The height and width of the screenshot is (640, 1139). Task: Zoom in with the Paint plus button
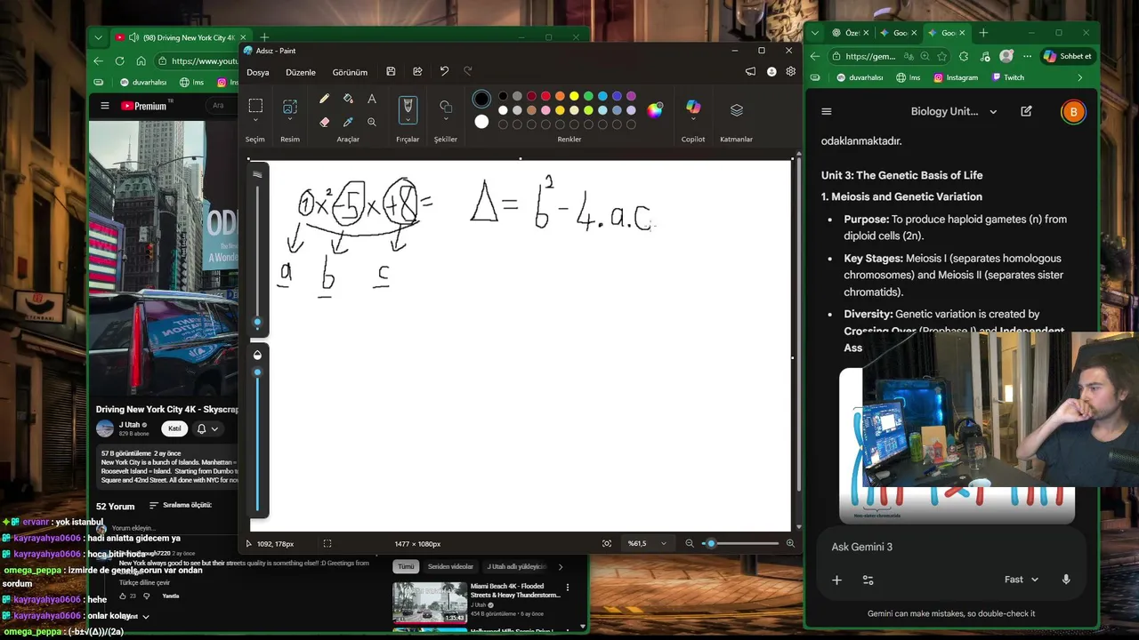(x=790, y=543)
